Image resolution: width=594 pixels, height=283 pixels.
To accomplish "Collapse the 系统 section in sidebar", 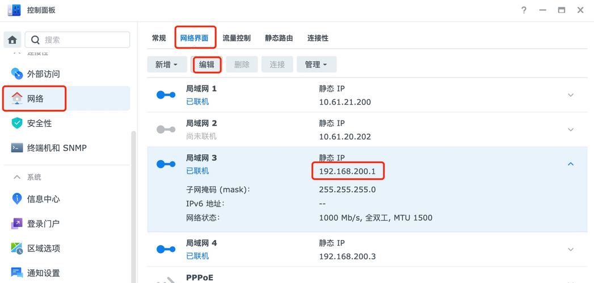I will [17, 177].
